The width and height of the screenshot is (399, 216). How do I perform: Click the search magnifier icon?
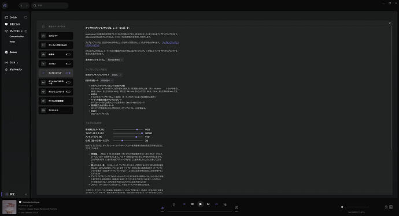(x=35, y=5)
